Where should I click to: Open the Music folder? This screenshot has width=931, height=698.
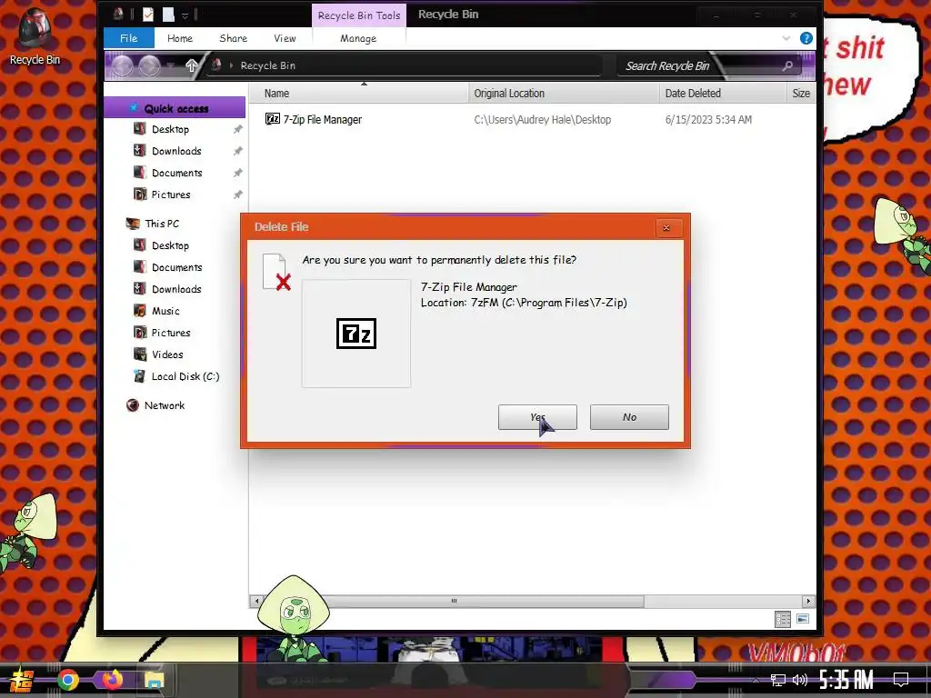tap(165, 311)
